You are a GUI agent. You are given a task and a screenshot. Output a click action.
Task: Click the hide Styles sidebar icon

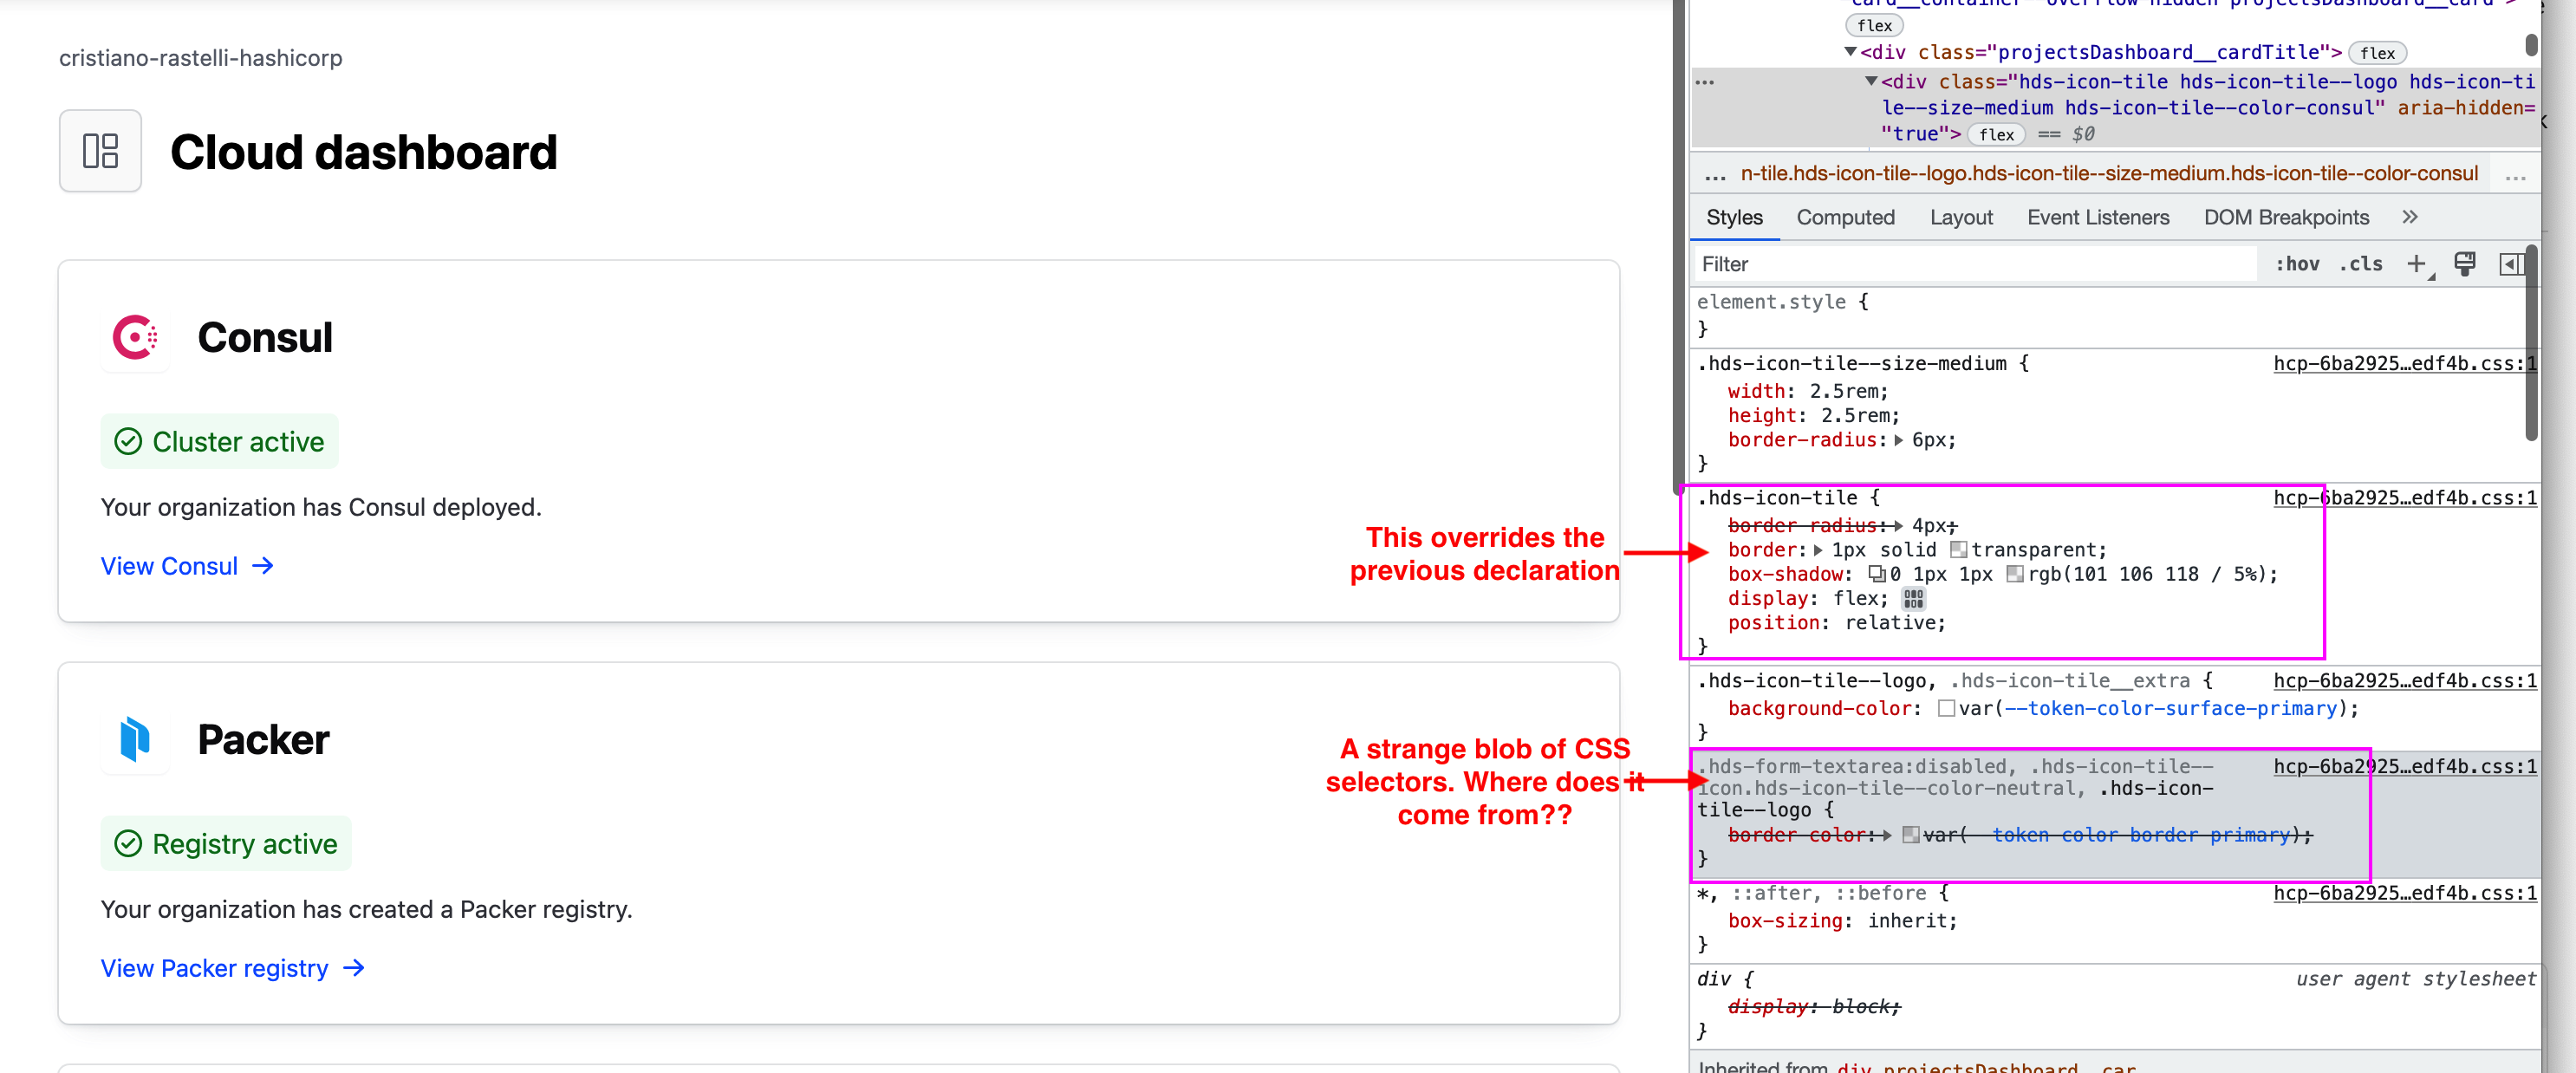2511,263
